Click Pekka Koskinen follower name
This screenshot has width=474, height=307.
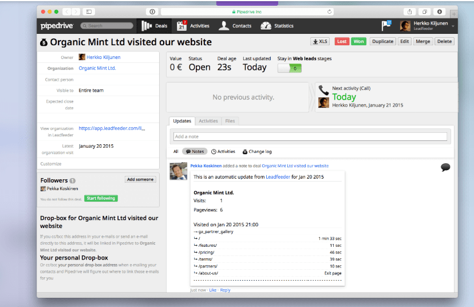click(x=62, y=189)
